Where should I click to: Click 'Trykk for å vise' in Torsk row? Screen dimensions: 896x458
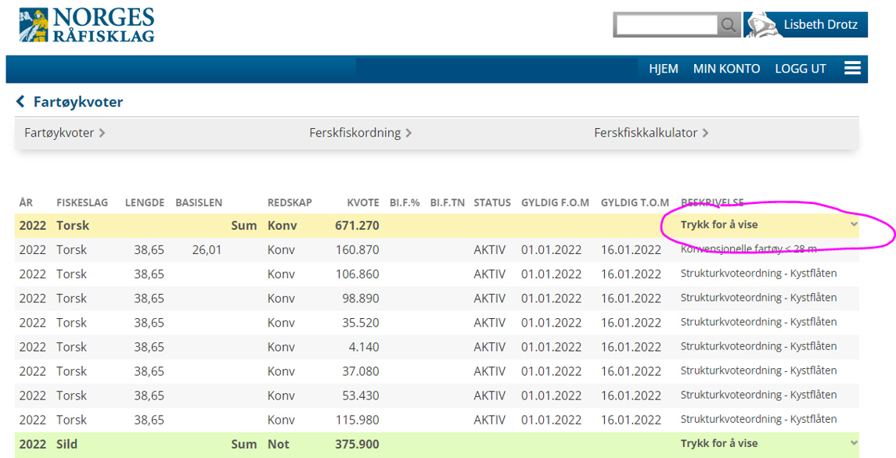click(x=718, y=225)
